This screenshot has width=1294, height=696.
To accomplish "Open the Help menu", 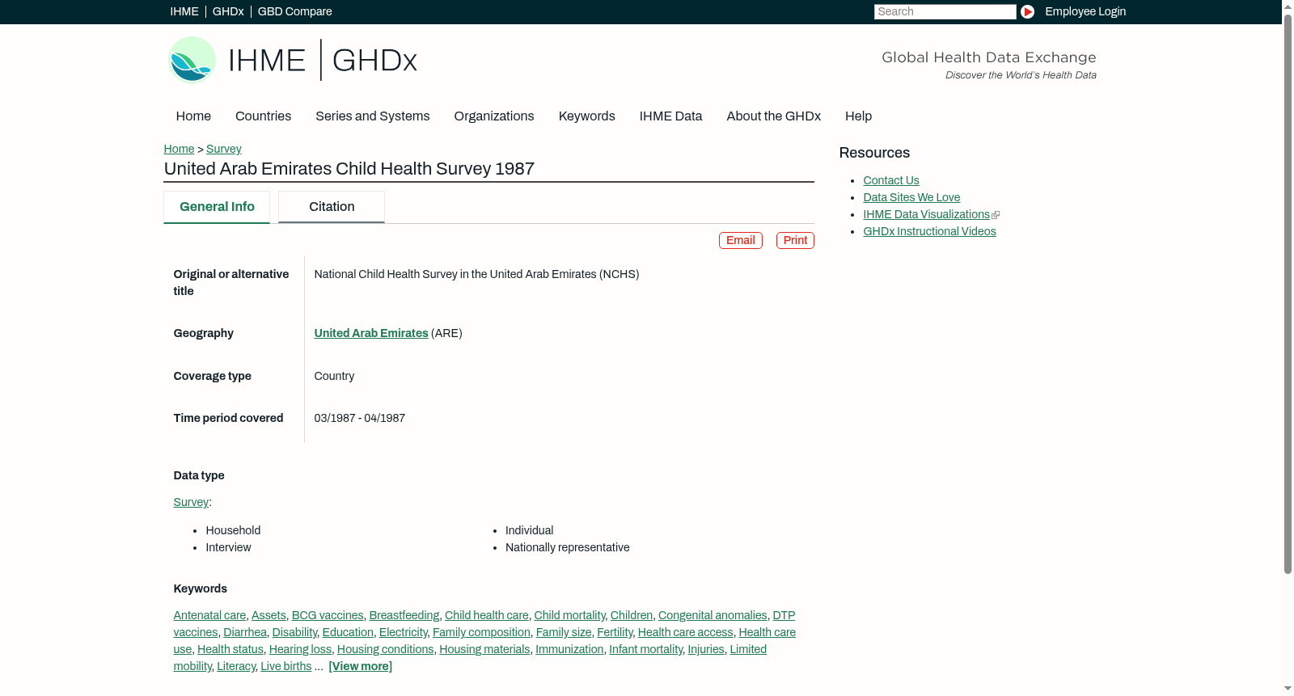I will 858,116.
